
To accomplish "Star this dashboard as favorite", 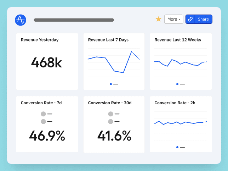I will (159, 19).
